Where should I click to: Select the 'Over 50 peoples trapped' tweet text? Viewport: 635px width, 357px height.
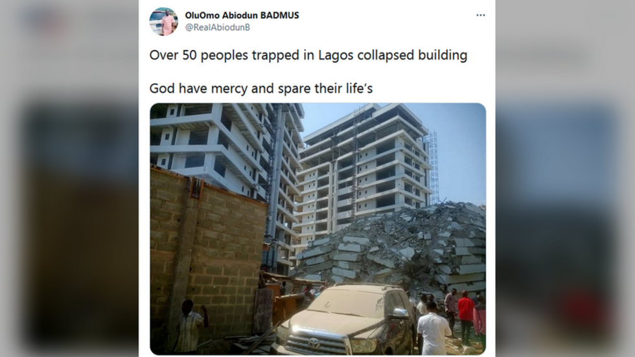[x=308, y=55]
